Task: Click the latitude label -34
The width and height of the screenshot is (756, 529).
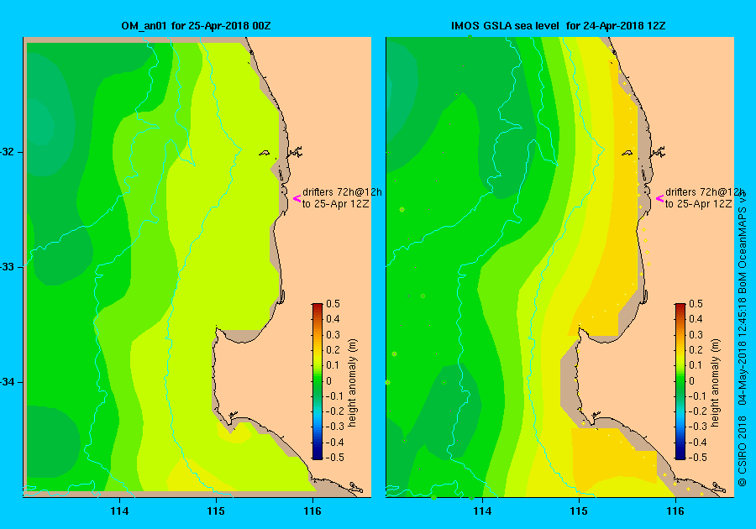Action: coord(8,382)
